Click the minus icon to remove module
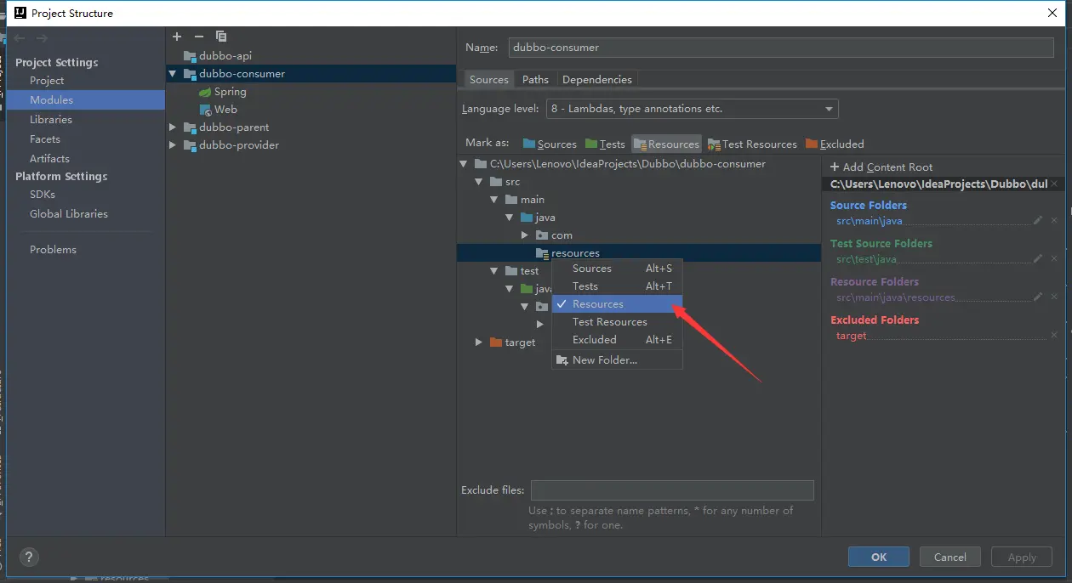Image resolution: width=1072 pixels, height=583 pixels. (199, 37)
